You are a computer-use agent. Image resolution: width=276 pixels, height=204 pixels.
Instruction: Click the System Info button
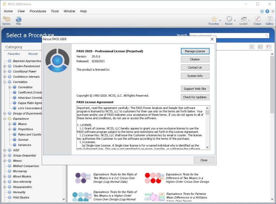tap(195, 76)
